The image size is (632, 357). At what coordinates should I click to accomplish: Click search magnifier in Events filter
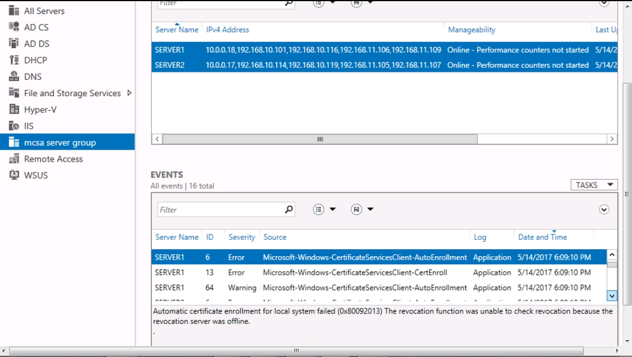(288, 209)
